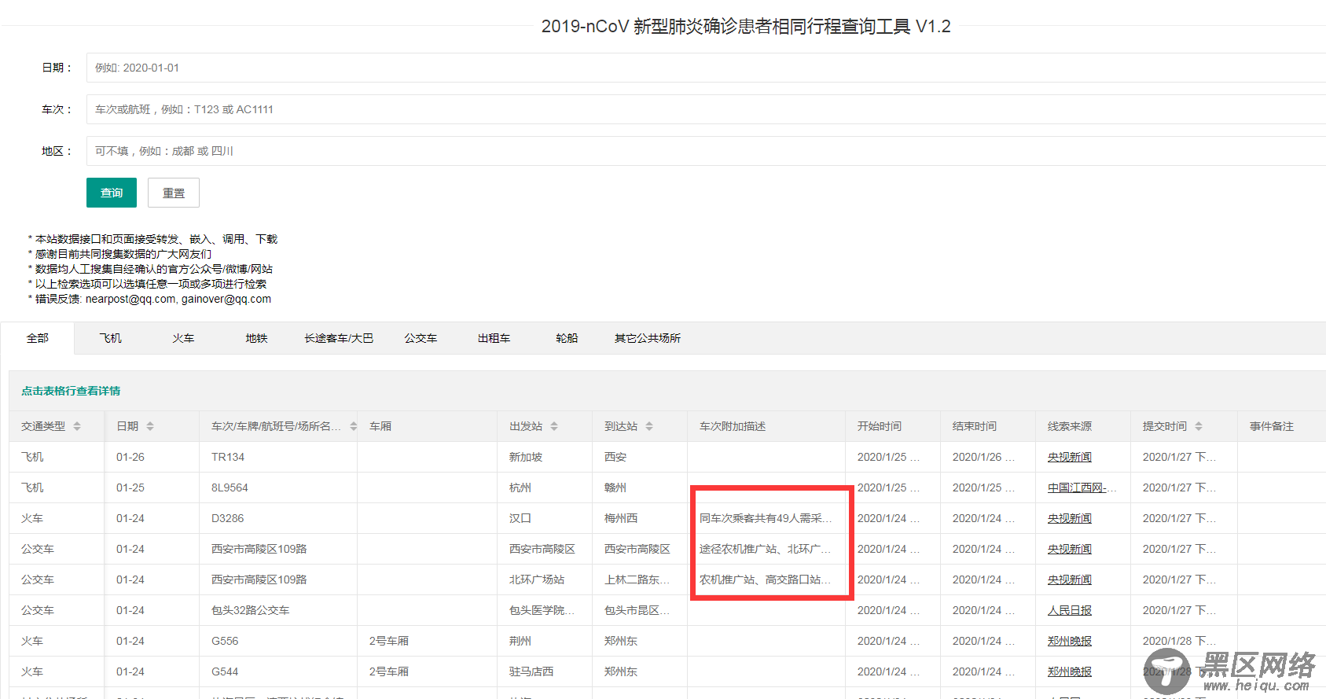1326x699 pixels.
Task: Click TR134 flight number cell
Action: point(278,457)
